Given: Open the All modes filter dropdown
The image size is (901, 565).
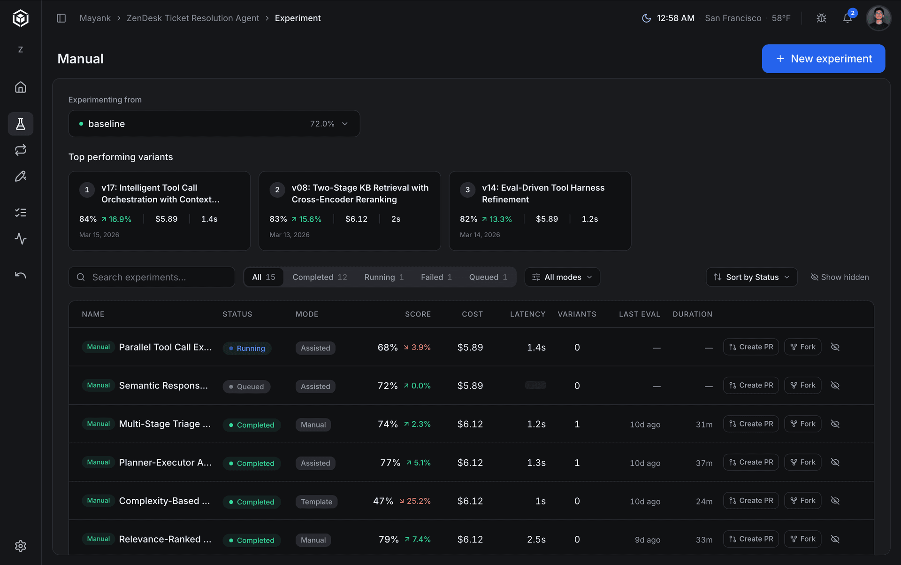Looking at the screenshot, I should (x=562, y=277).
